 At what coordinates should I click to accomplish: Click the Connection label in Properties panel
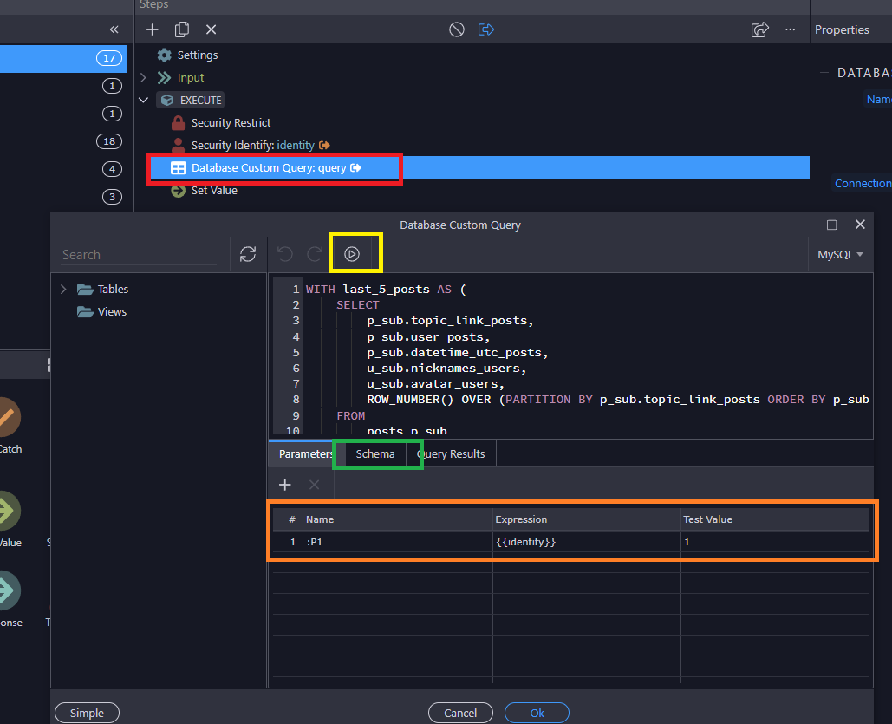(863, 183)
